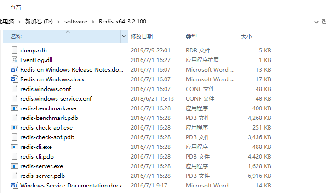Select the file name redis-server.exe
The width and height of the screenshot is (326, 193).
tap(41, 166)
